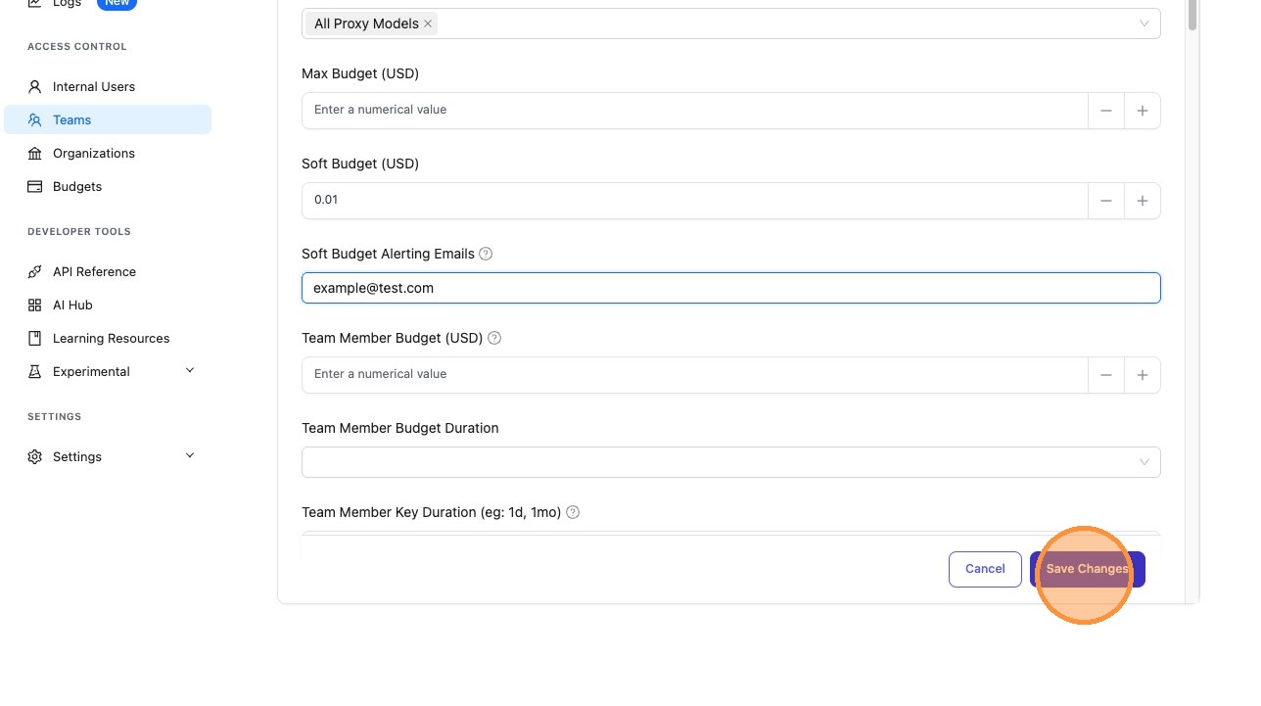Click the Learning Resources book icon
Screen dimensions: 1261x706
[x=35, y=339]
